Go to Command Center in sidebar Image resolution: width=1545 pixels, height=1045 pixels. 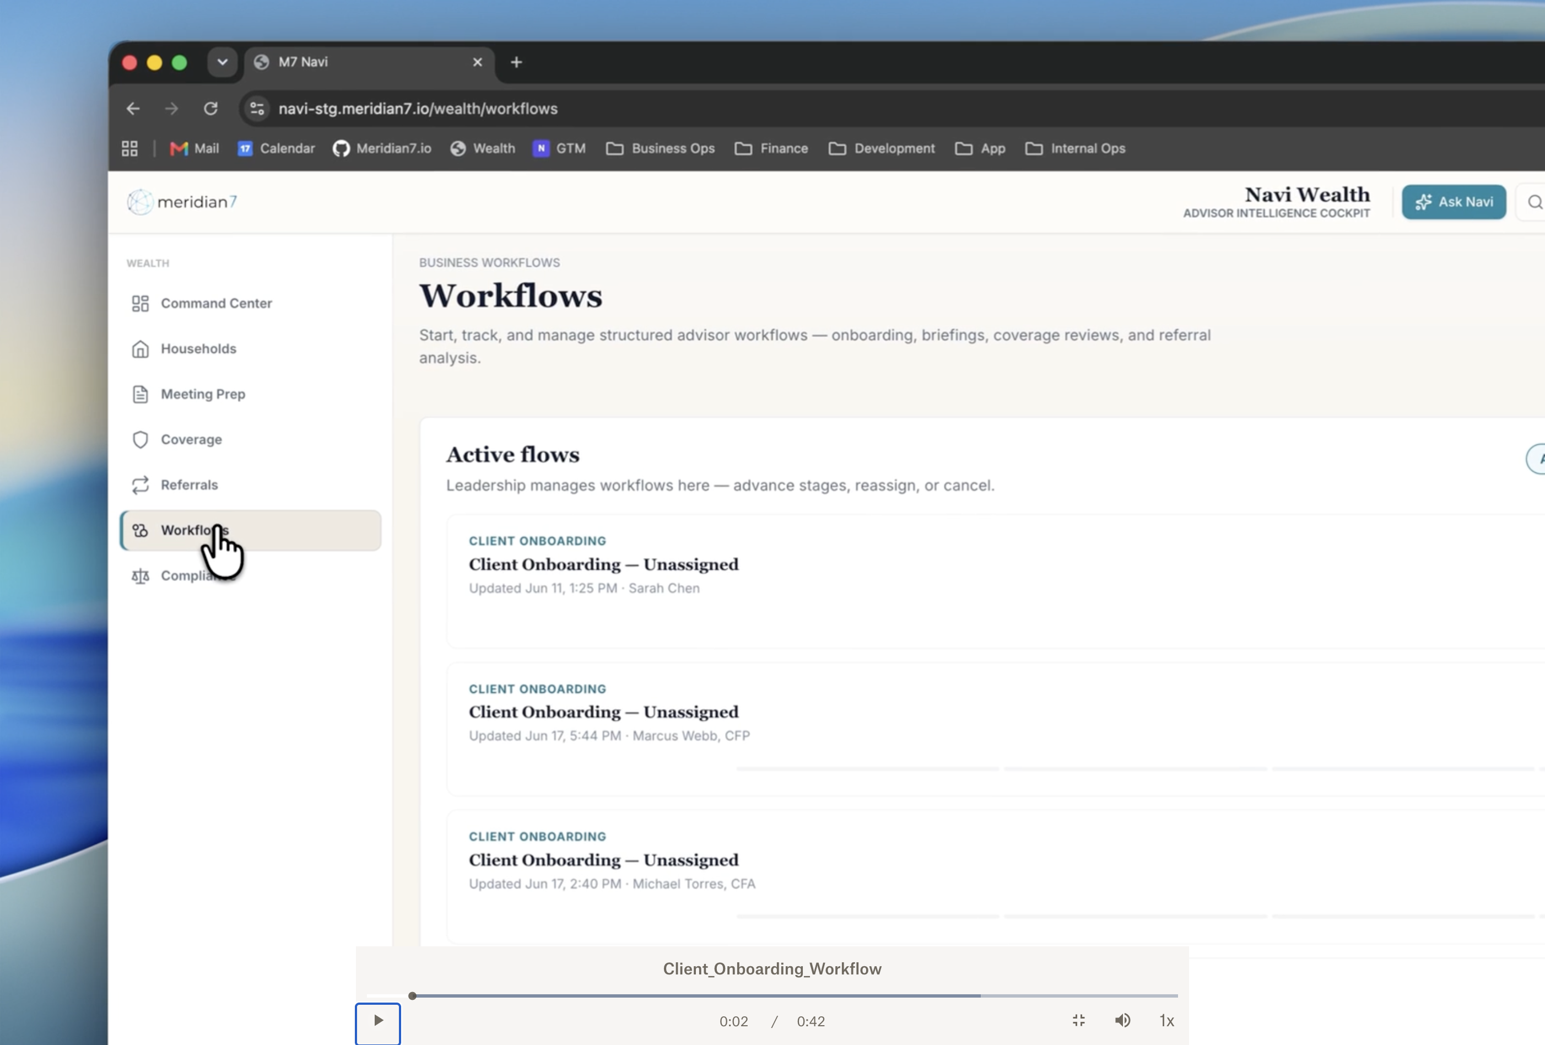point(251,303)
